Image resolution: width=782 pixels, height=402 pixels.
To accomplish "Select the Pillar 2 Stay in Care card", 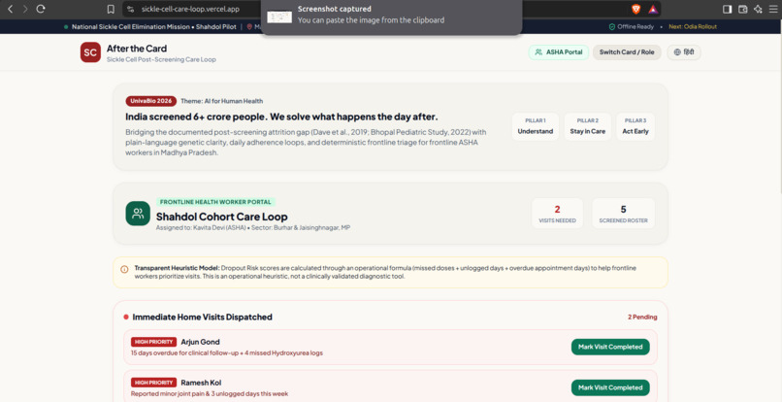I will [x=588, y=126].
